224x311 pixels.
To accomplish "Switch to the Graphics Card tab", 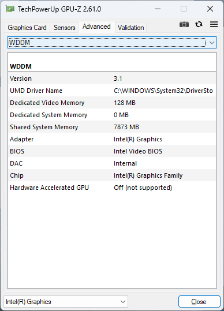I will click(27, 28).
